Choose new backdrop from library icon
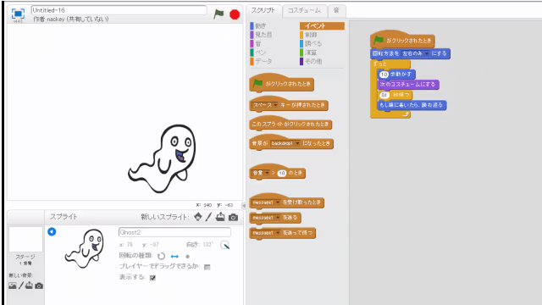542x305 pixels. [13, 286]
